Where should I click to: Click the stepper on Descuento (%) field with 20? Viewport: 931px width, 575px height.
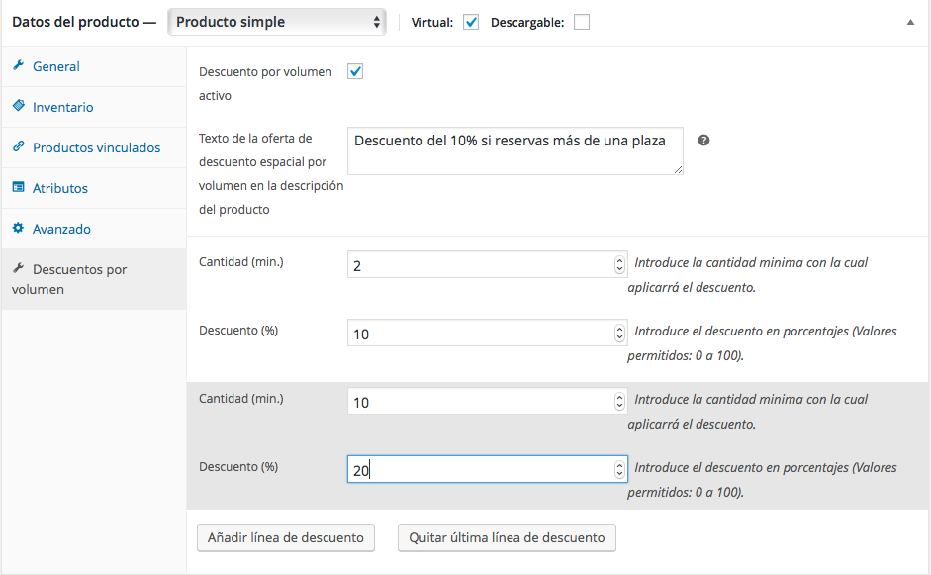tap(619, 469)
